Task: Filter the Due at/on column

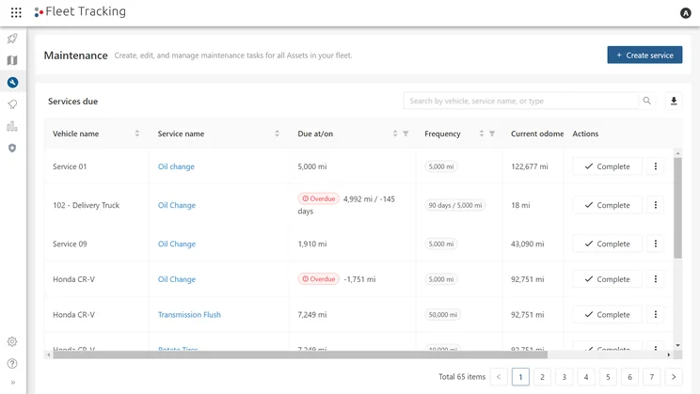Action: (x=406, y=134)
